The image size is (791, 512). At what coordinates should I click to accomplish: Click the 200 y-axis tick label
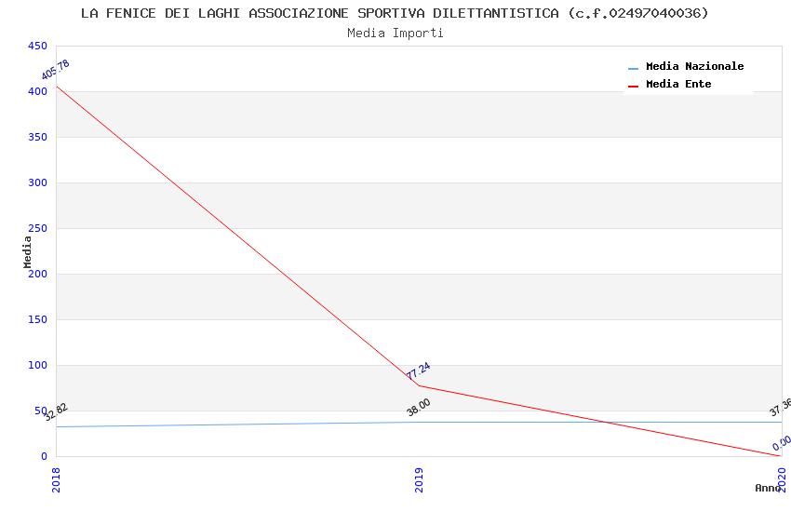click(37, 274)
